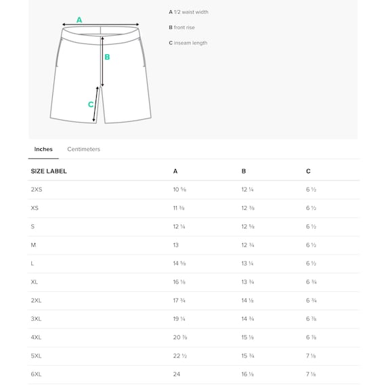Click the green A label on diagram
The image size is (386, 386).
tap(79, 20)
